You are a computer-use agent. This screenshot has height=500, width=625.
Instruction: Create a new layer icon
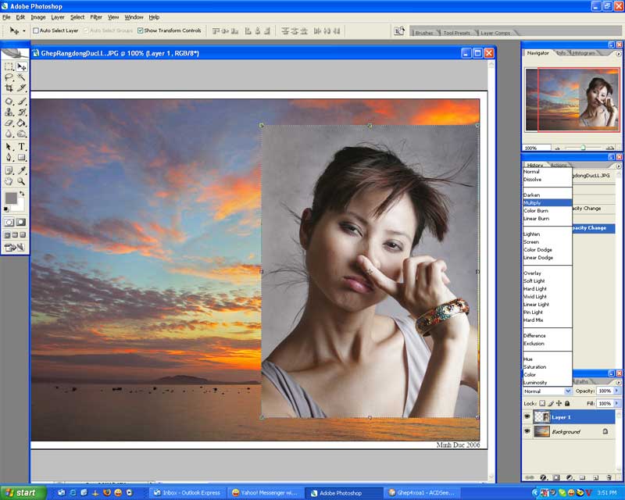pos(596,477)
